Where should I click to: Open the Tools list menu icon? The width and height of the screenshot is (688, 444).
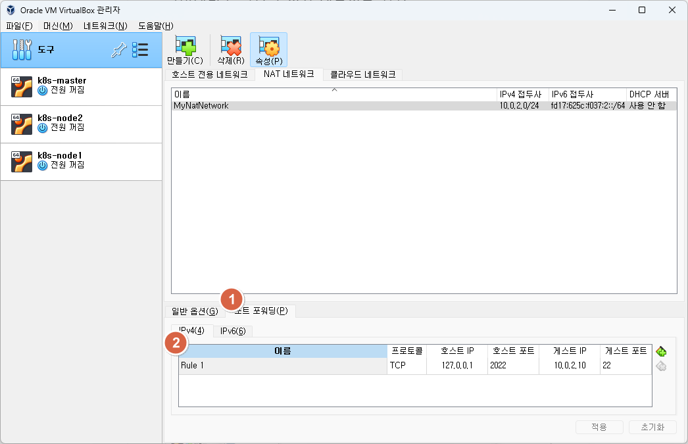tap(140, 49)
